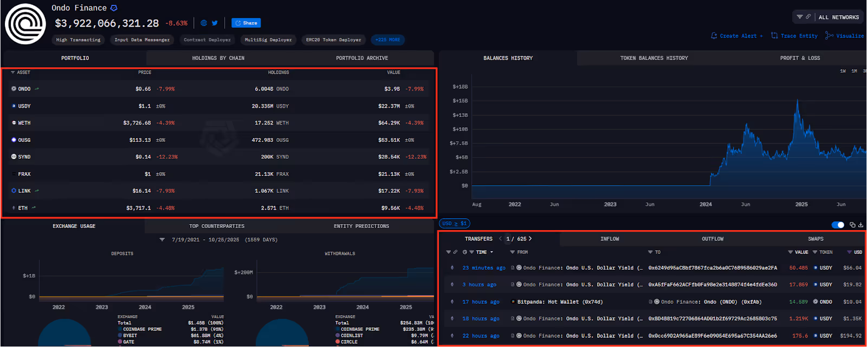The height and width of the screenshot is (347, 867).
Task: Remove the USD ≥ $1 filter chip
Action: (x=455, y=223)
